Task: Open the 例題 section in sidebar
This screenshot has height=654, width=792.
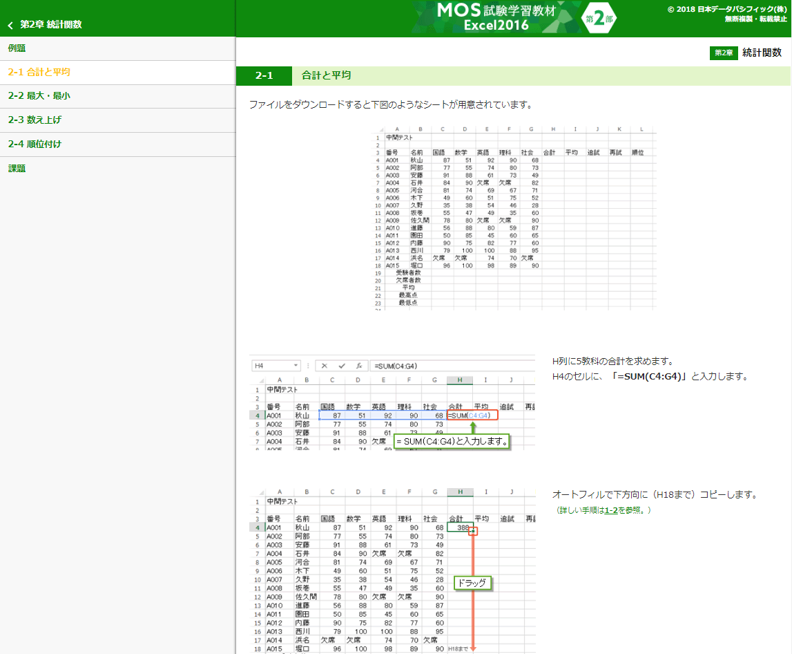Action: (17, 48)
